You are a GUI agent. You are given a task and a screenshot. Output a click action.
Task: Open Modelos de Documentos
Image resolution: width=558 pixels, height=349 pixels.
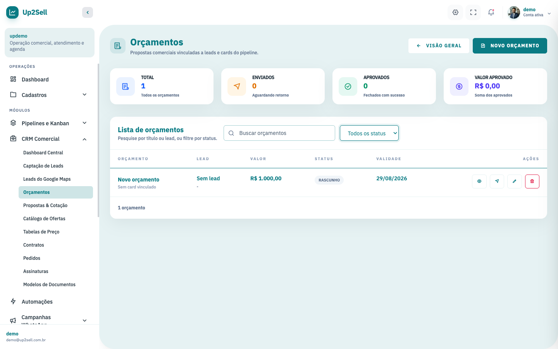[x=56, y=285]
